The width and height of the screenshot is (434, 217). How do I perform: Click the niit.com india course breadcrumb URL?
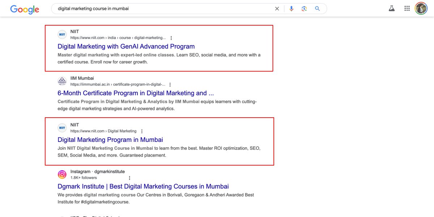point(118,38)
